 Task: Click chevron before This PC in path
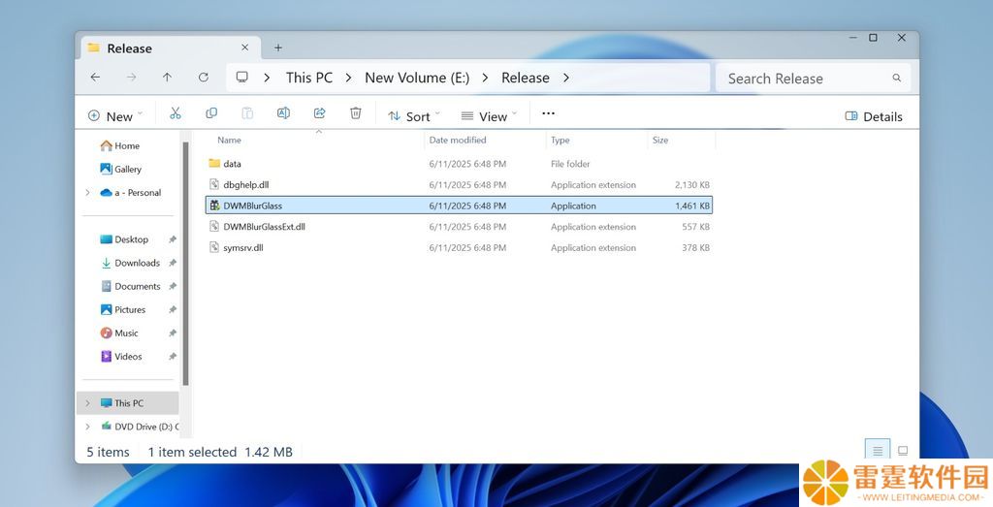[268, 78]
